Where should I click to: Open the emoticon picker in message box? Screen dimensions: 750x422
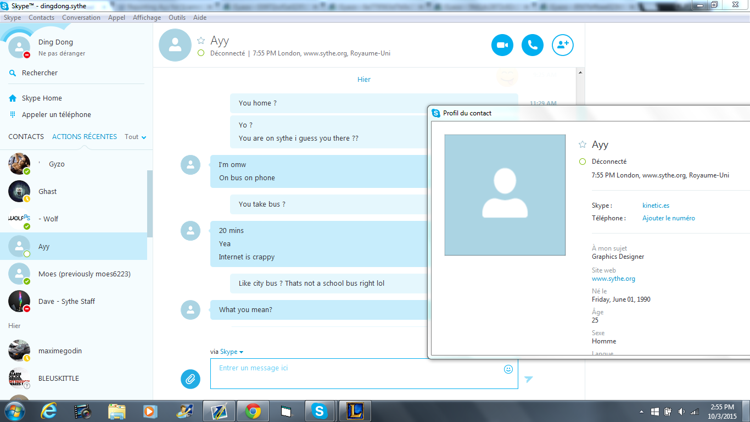tap(508, 369)
